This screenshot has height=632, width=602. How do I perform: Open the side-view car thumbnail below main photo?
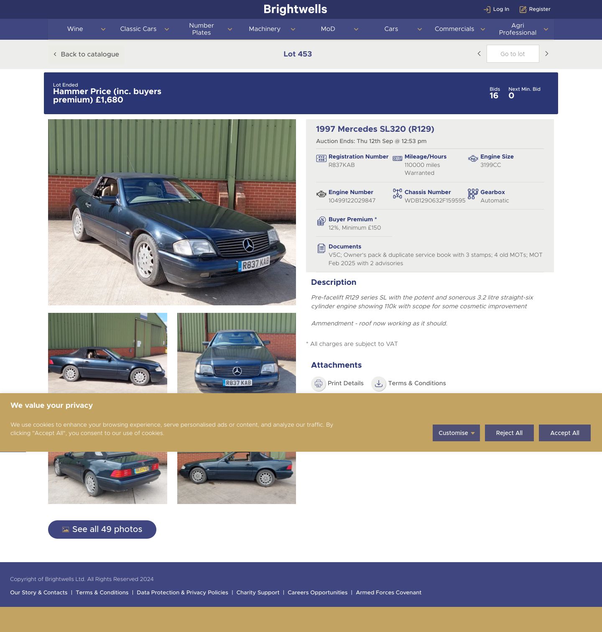[107, 353]
